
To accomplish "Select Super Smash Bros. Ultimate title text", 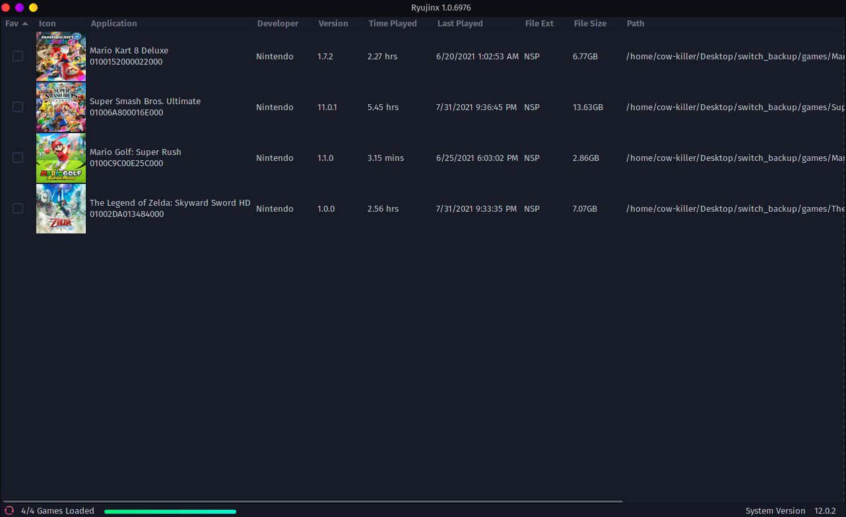I will tap(145, 102).
